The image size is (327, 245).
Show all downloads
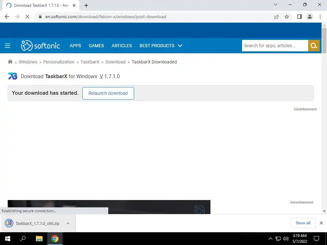tap(303, 223)
